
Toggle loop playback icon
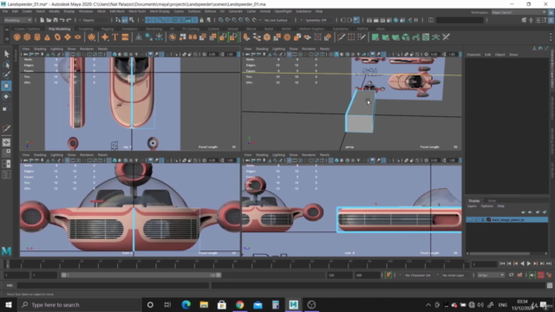[x=511, y=275]
